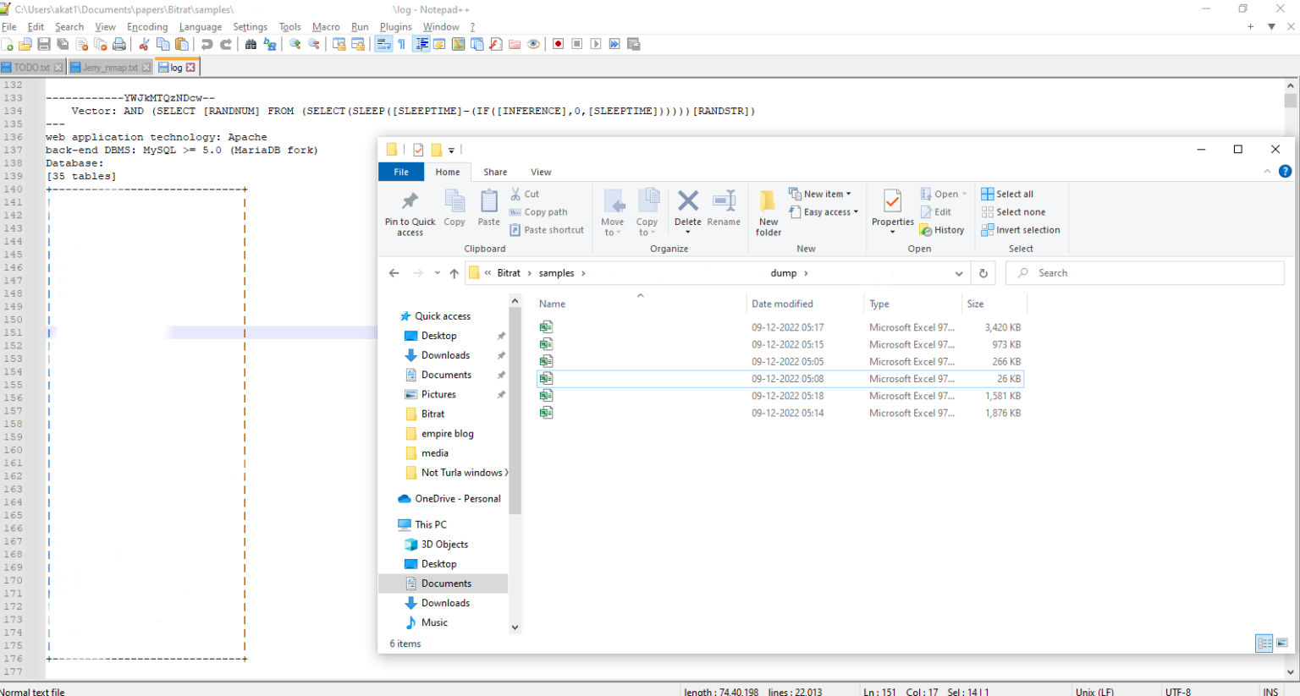Expand the New item dropdown
1300x696 pixels.
point(820,193)
